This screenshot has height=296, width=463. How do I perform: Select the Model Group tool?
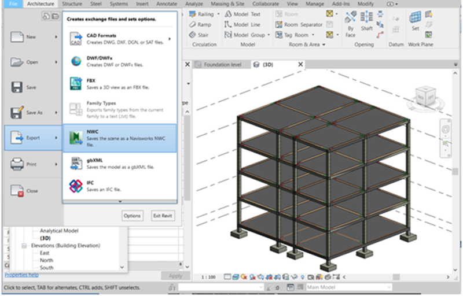pos(245,35)
